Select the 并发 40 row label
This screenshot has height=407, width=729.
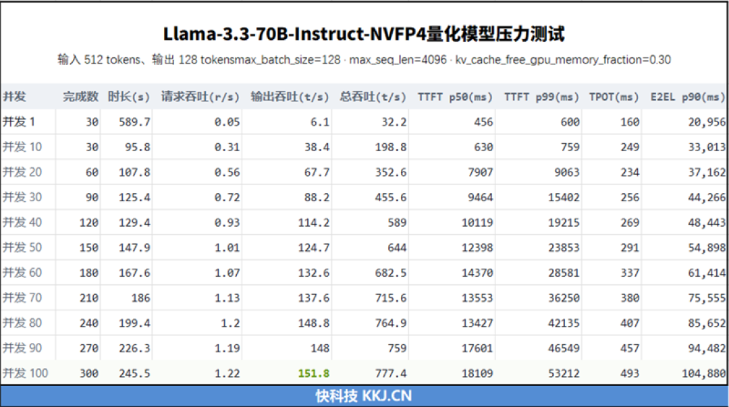22,222
